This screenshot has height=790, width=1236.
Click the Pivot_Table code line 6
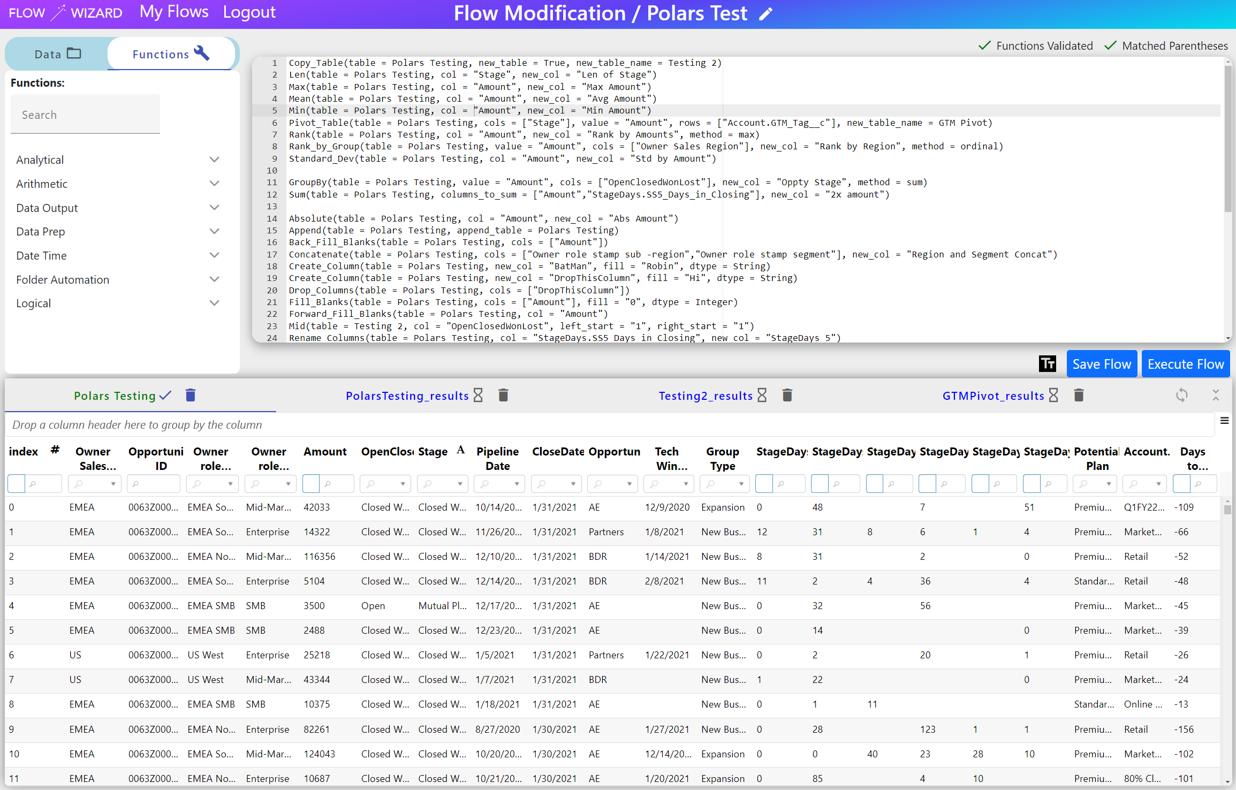[x=641, y=123]
